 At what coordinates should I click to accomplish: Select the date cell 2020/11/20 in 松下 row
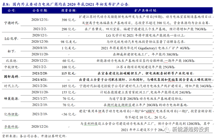(40, 54)
